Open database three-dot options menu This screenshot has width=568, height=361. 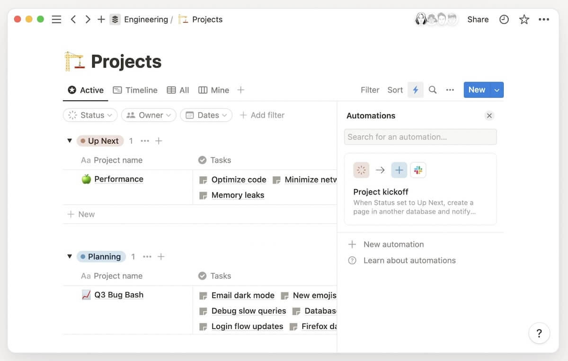click(450, 90)
